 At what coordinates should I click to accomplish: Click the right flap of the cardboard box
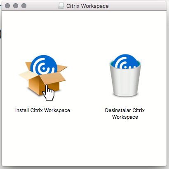tap(62, 68)
